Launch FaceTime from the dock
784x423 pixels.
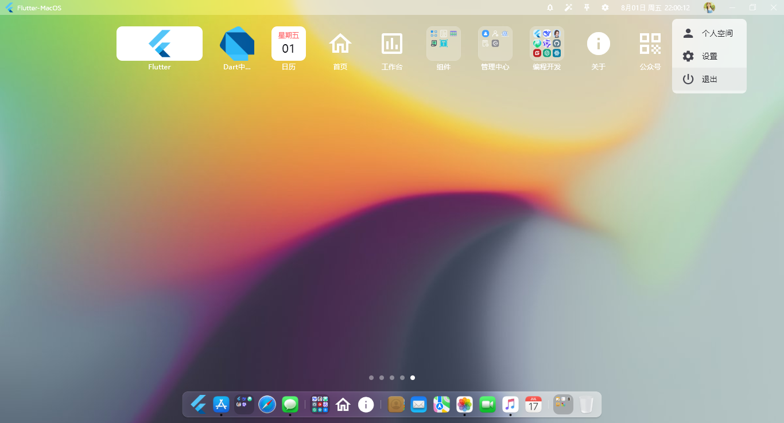point(487,404)
